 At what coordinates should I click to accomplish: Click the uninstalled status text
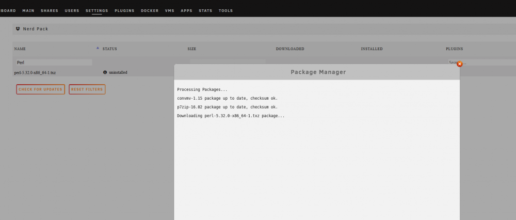118,72
